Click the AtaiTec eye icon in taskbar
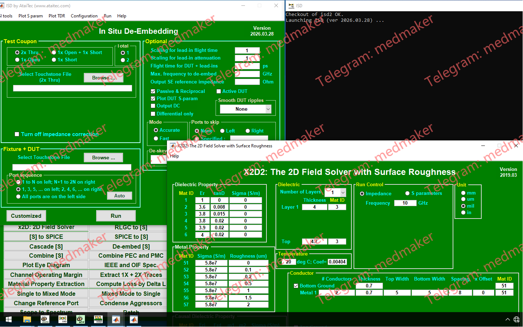 pos(45,319)
